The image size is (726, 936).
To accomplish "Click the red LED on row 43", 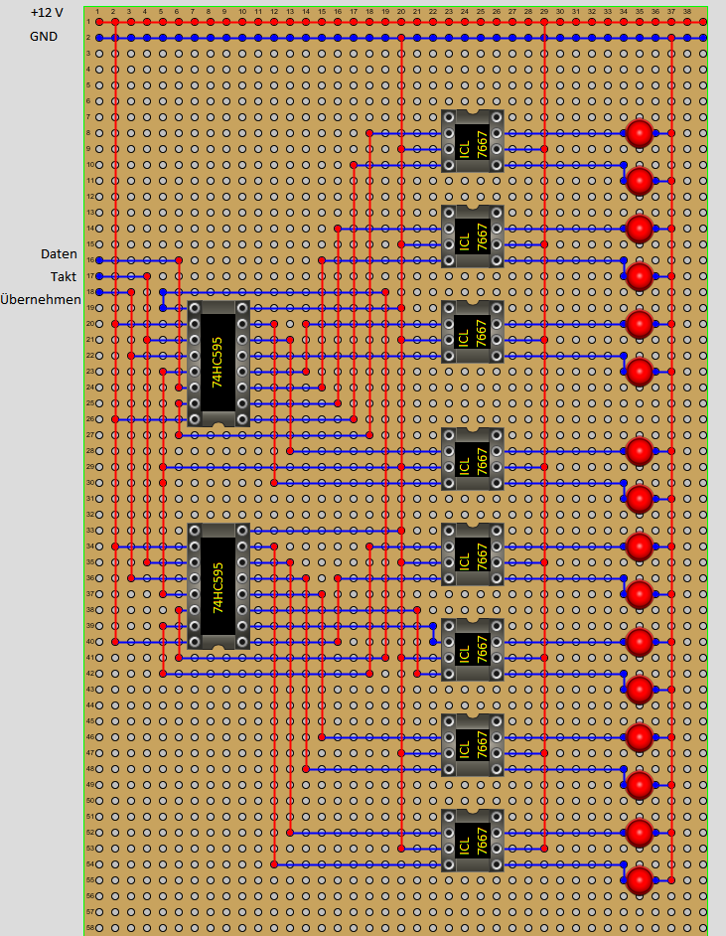I will tap(640, 690).
